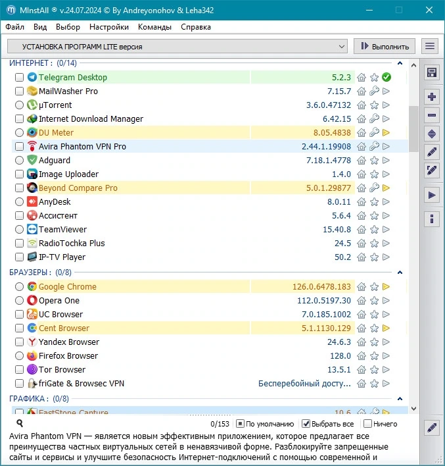
Task: Collapse the ИНТЕРНЕТ section
Action: click(400, 63)
